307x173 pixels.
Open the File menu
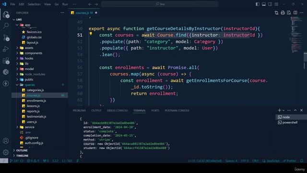[12, 4]
